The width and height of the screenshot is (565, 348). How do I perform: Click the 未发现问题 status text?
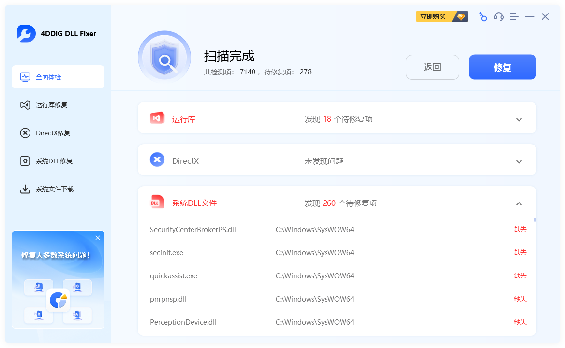tap(324, 161)
